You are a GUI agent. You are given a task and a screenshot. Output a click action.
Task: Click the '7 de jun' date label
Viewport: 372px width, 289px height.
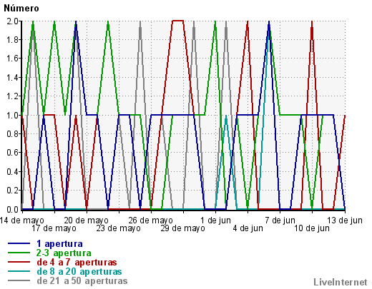280,220
